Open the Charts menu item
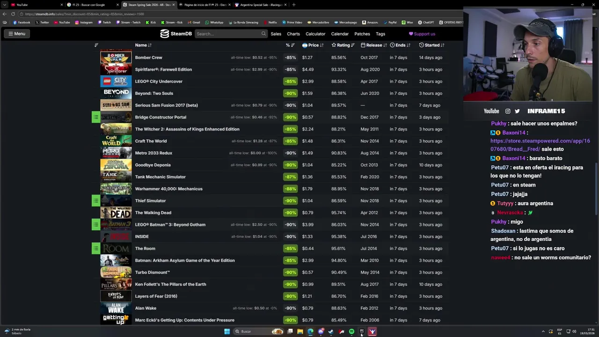The width and height of the screenshot is (599, 337). tap(293, 34)
